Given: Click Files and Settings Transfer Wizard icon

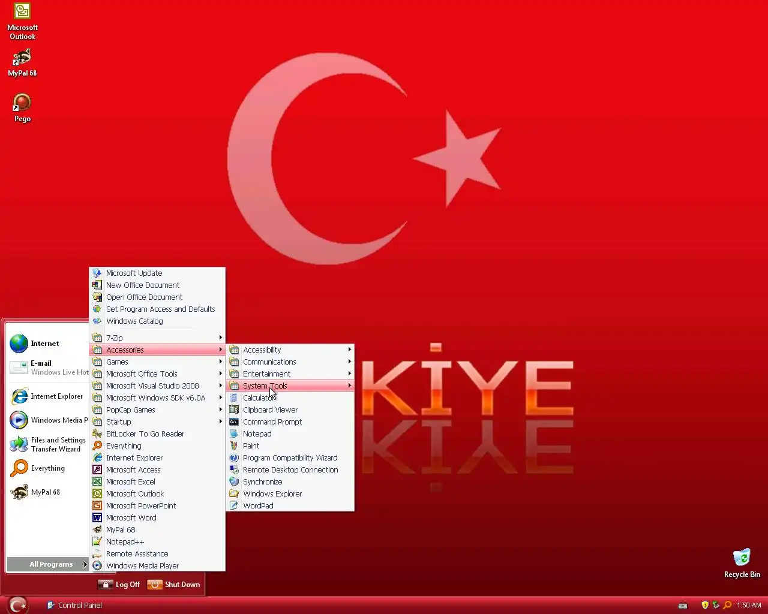Looking at the screenshot, I should tap(19, 444).
